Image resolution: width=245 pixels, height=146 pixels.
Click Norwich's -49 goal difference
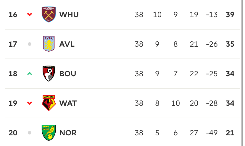pos(212,133)
